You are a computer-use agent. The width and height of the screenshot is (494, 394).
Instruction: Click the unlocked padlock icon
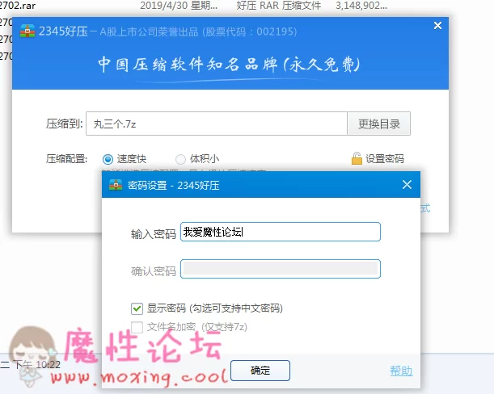[x=357, y=158]
